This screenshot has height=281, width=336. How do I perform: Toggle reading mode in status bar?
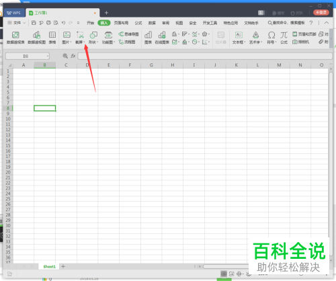pyautogui.click(x=239, y=274)
